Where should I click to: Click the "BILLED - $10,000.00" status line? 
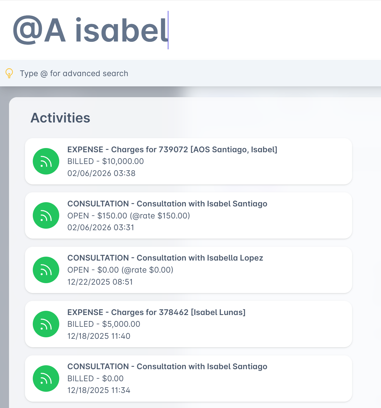pos(106,161)
